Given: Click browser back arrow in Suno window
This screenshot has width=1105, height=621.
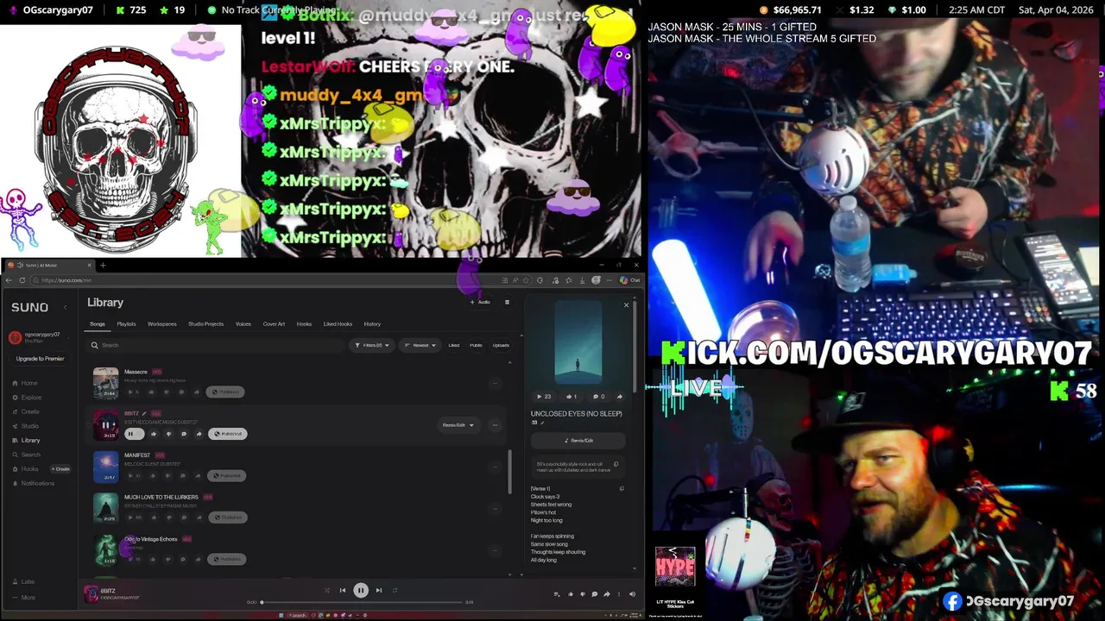Looking at the screenshot, I should click(x=9, y=279).
